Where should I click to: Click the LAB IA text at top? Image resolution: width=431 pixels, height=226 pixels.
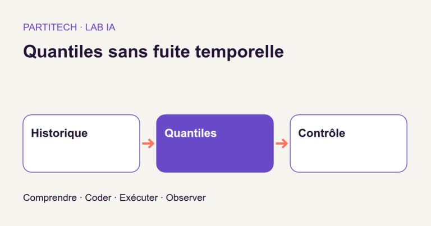[100, 27]
